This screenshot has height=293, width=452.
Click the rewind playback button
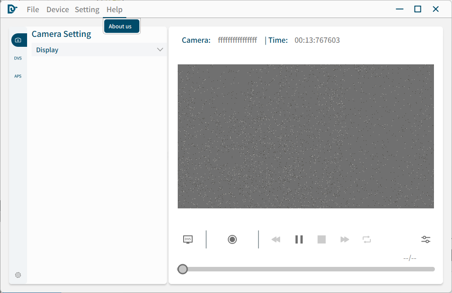point(276,239)
